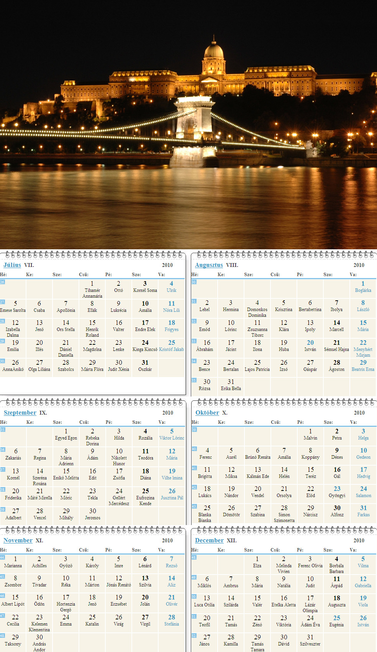
Task: Click week 27 badge in July
Action: coord(2,302)
